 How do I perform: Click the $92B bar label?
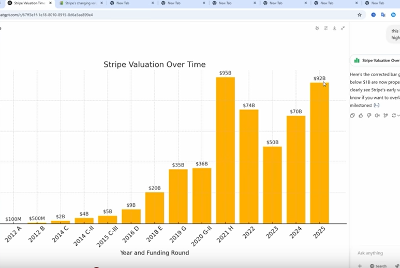(x=319, y=78)
